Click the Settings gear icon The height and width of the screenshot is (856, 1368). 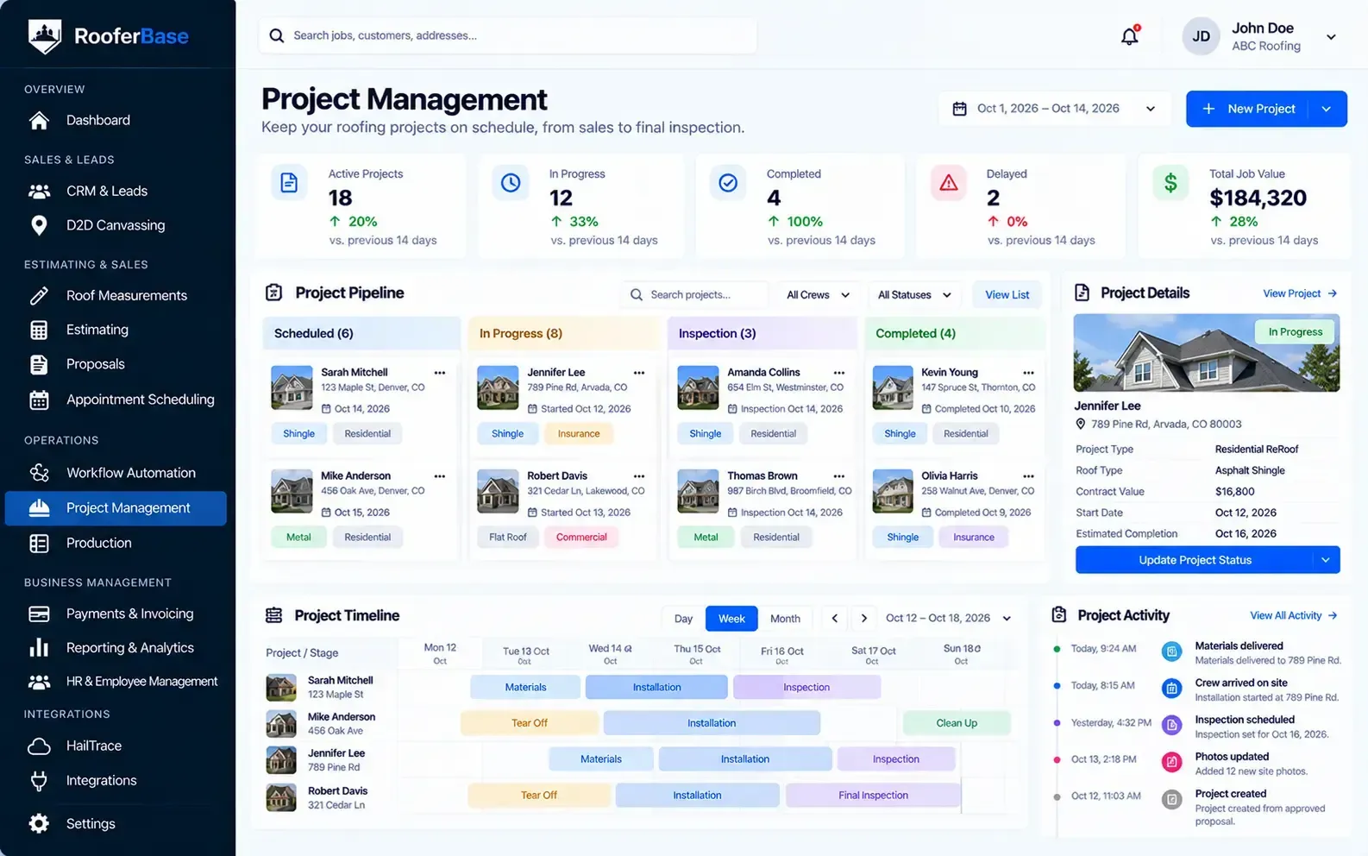39,823
